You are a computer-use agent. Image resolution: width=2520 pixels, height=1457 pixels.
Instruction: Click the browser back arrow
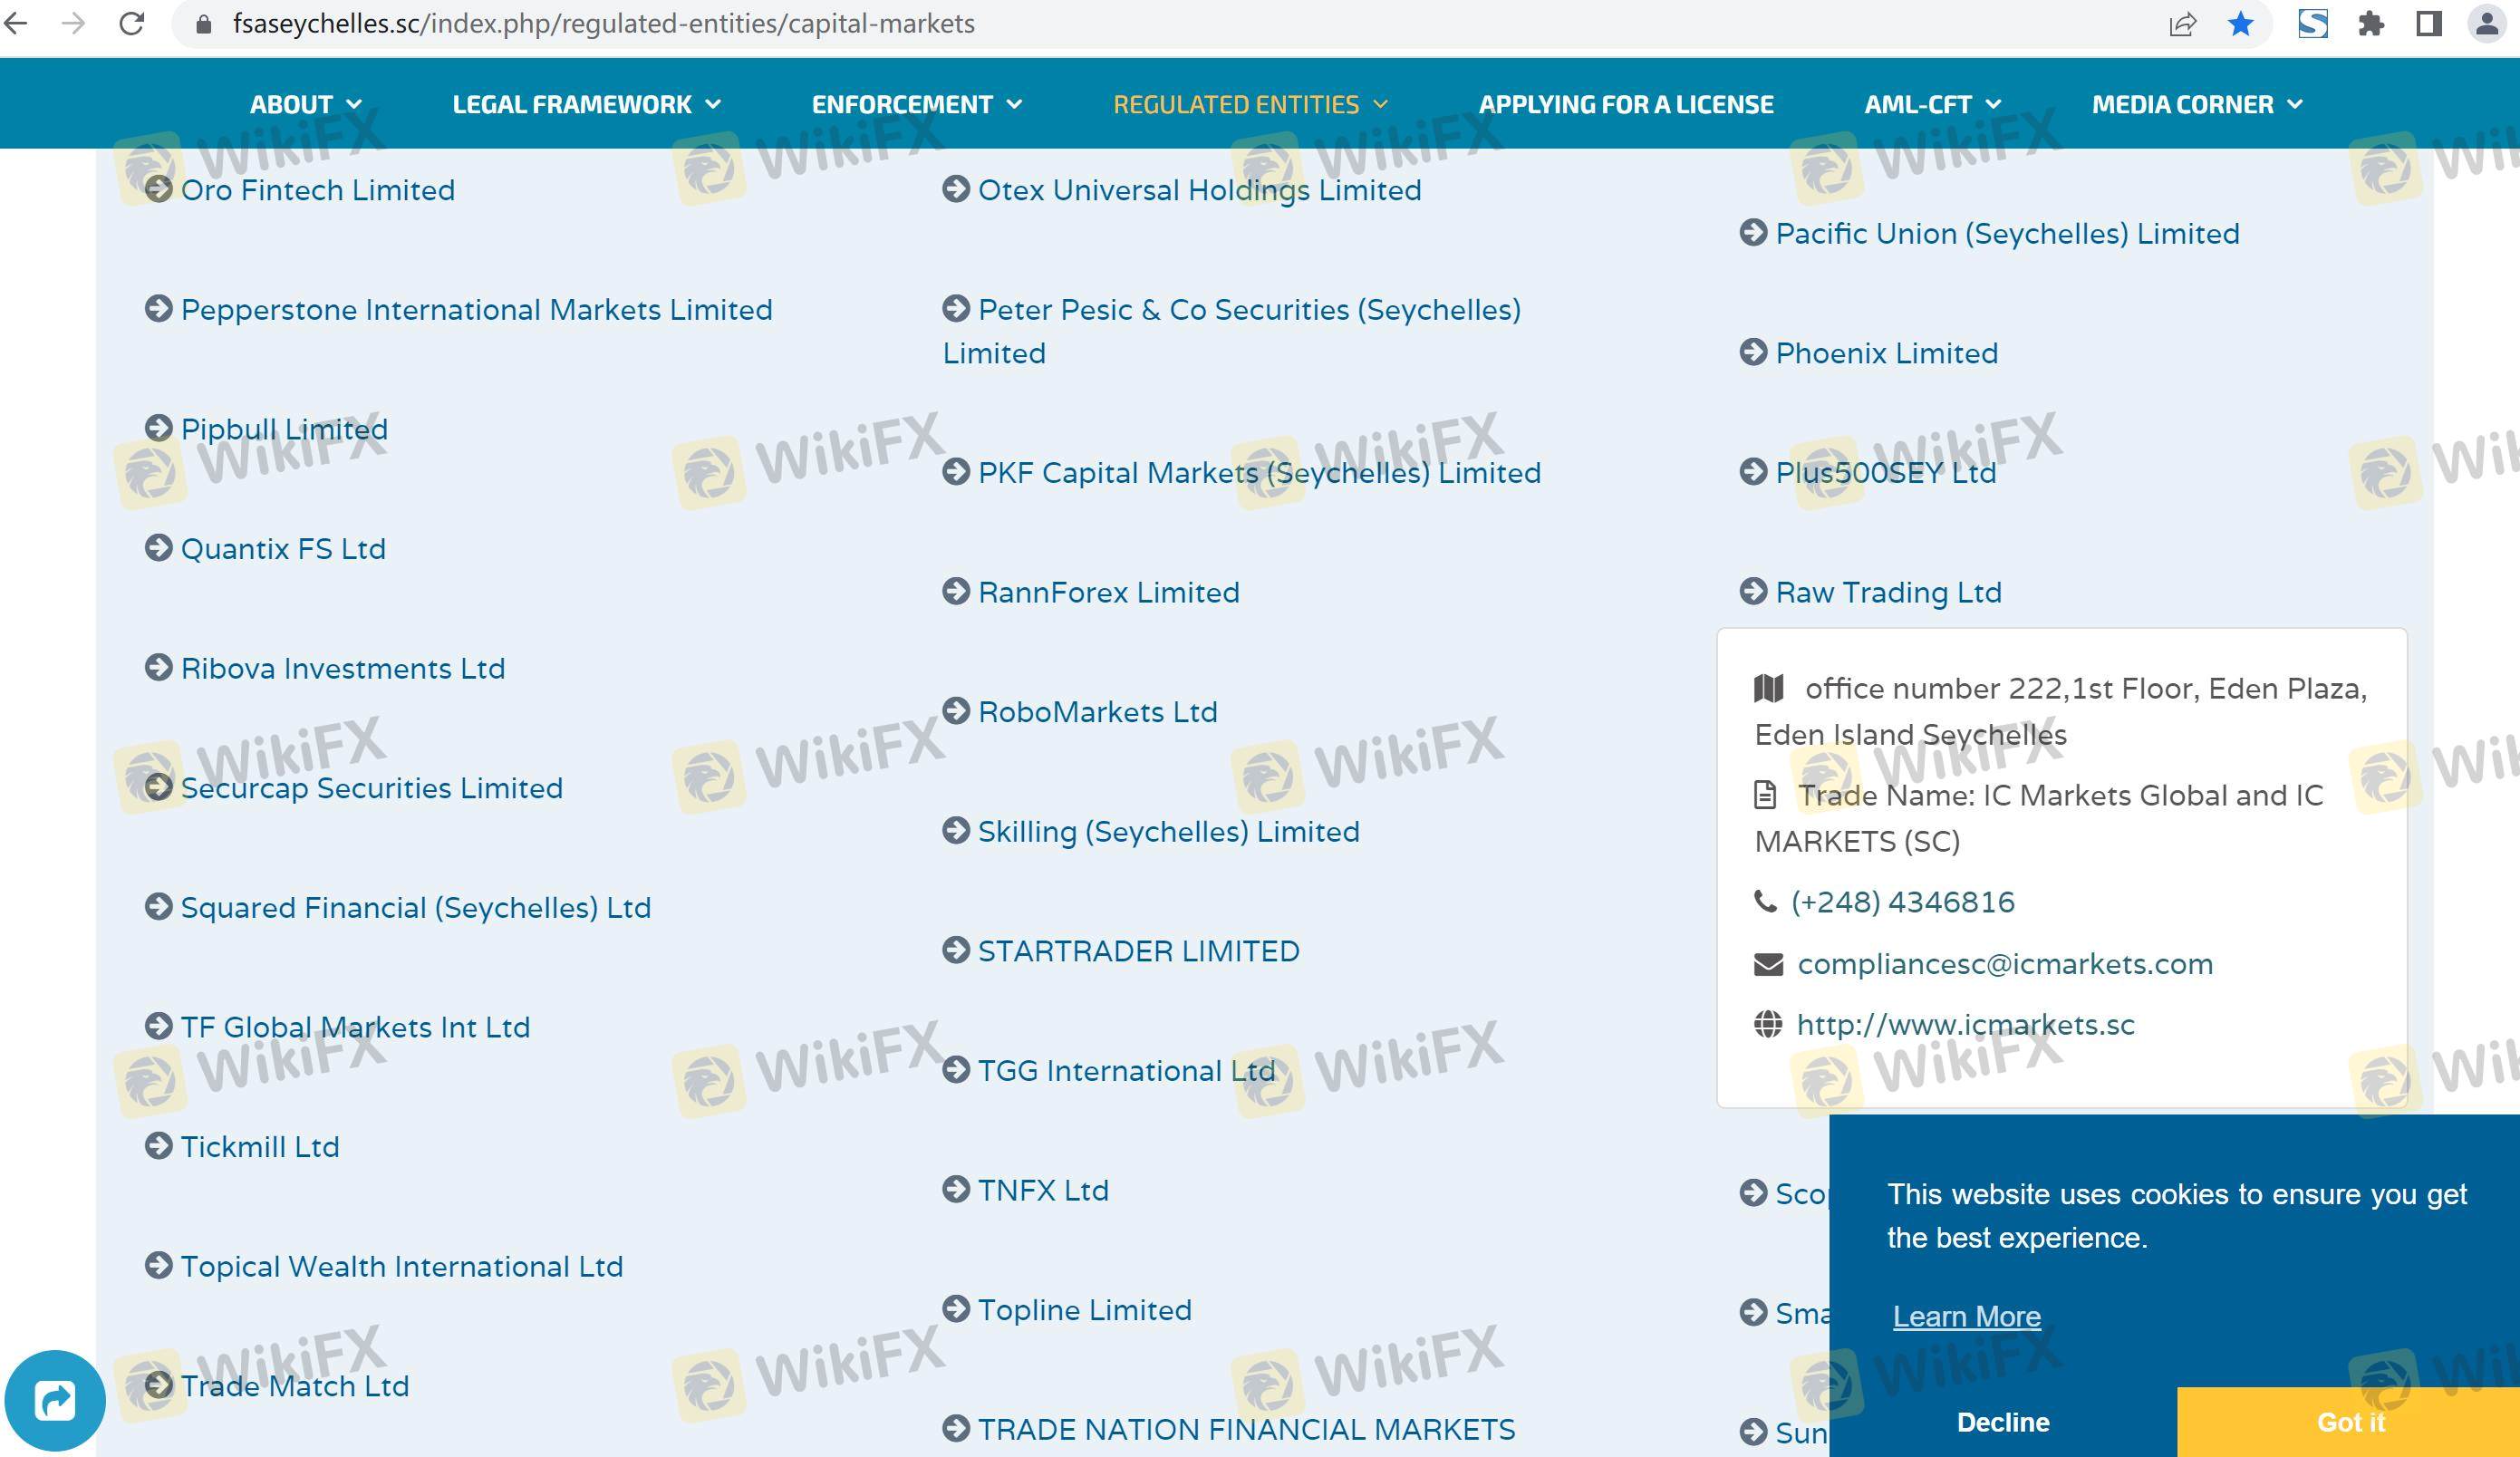pyautogui.click(x=17, y=23)
